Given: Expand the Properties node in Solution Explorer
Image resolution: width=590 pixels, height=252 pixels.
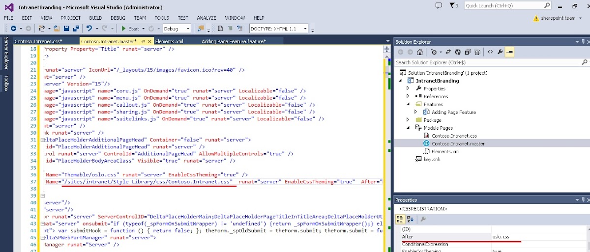Looking at the screenshot, I should [408, 88].
